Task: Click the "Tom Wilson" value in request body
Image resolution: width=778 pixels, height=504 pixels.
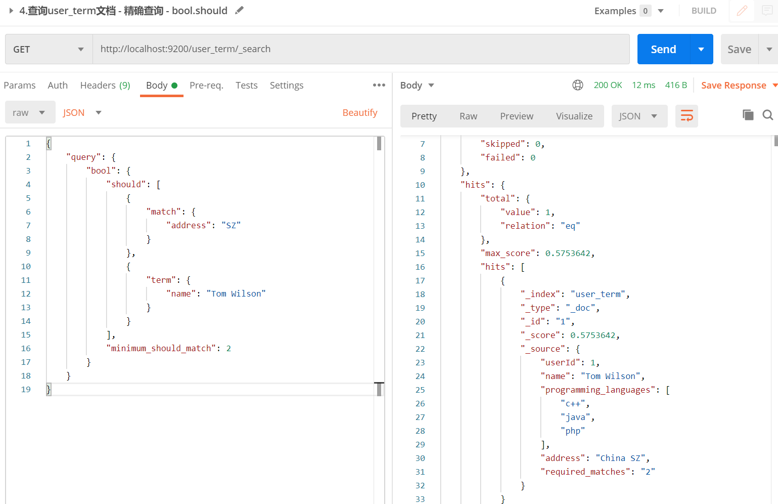Action: click(236, 293)
